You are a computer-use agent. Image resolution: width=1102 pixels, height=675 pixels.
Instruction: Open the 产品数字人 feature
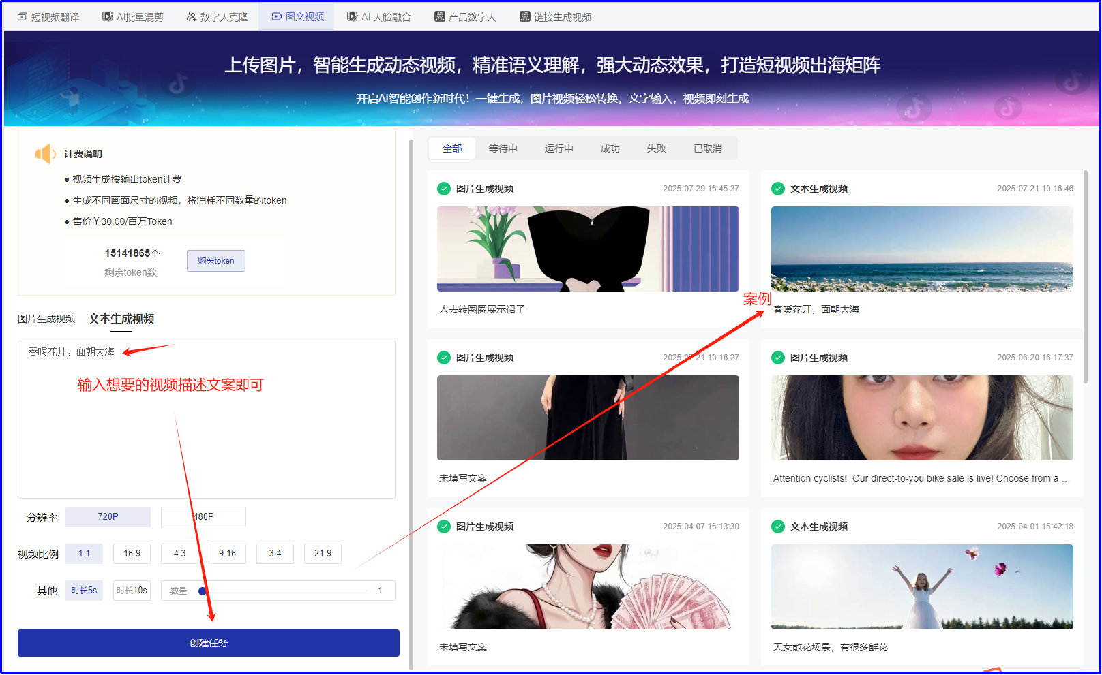point(466,16)
